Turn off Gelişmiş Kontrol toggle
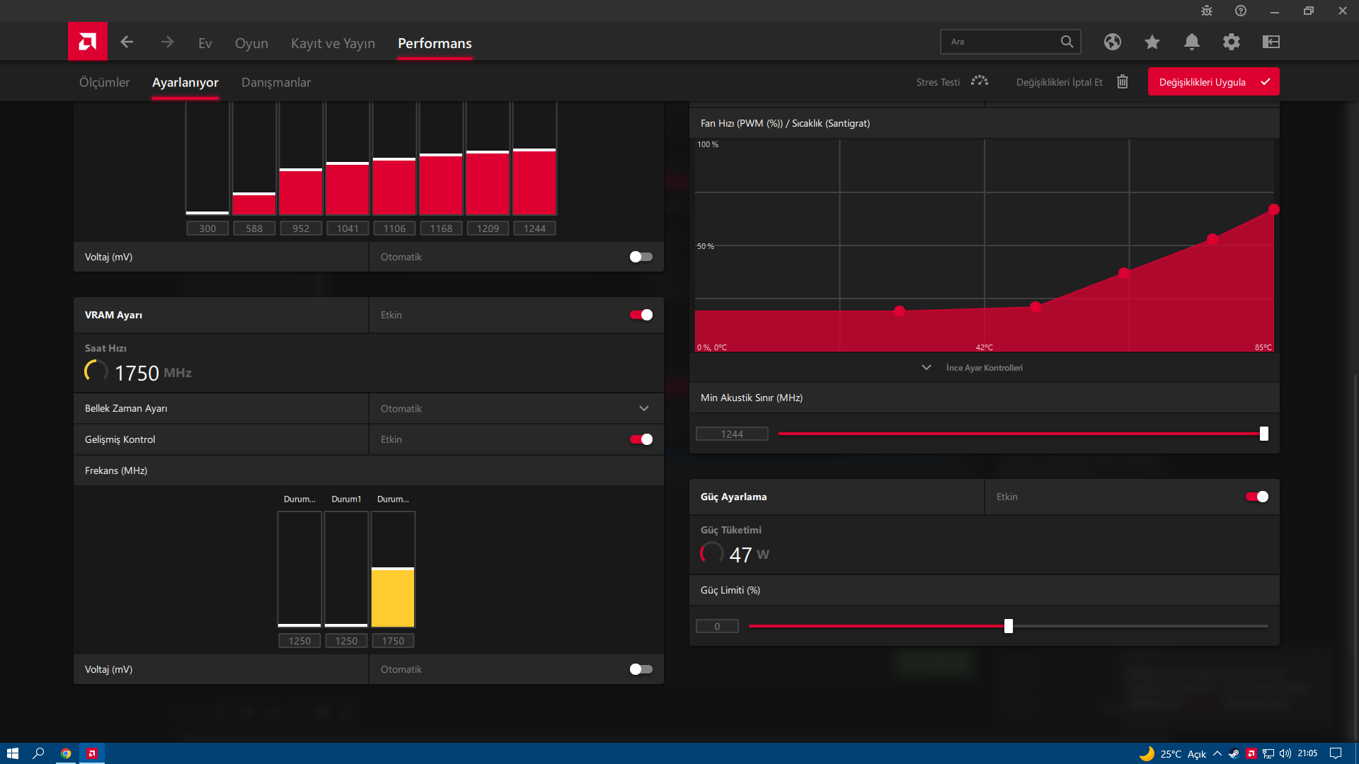The width and height of the screenshot is (1359, 764). coord(641,439)
